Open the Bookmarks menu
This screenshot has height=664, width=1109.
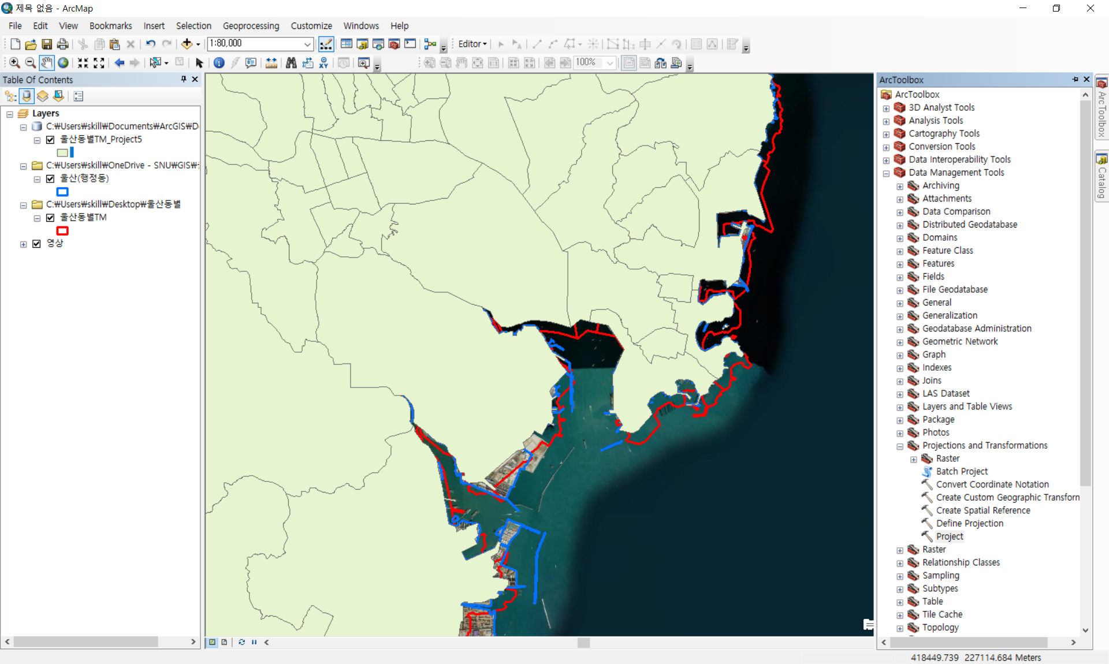pos(110,26)
